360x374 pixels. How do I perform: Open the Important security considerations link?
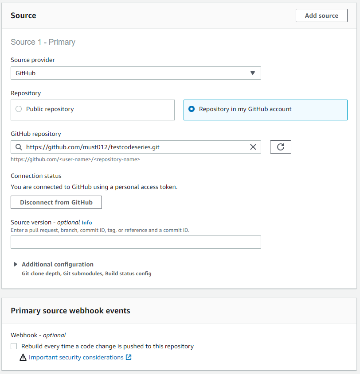[75, 357]
